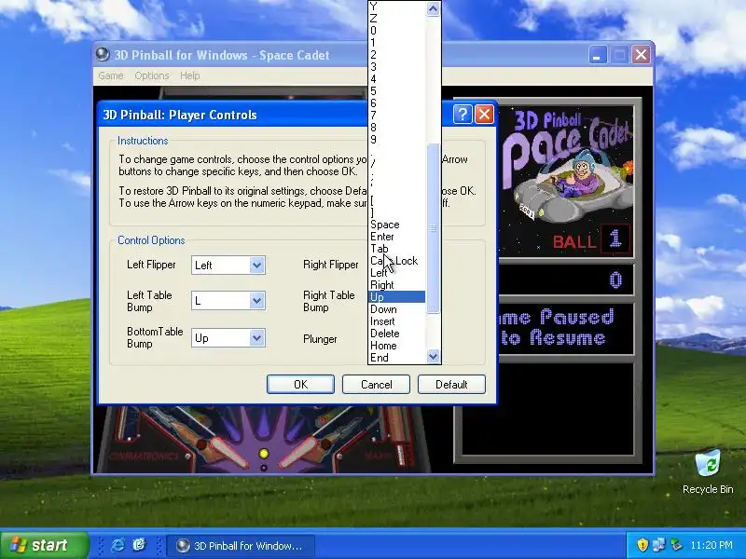Open the Start menu
The height and width of the screenshot is (559, 746).
[44, 545]
